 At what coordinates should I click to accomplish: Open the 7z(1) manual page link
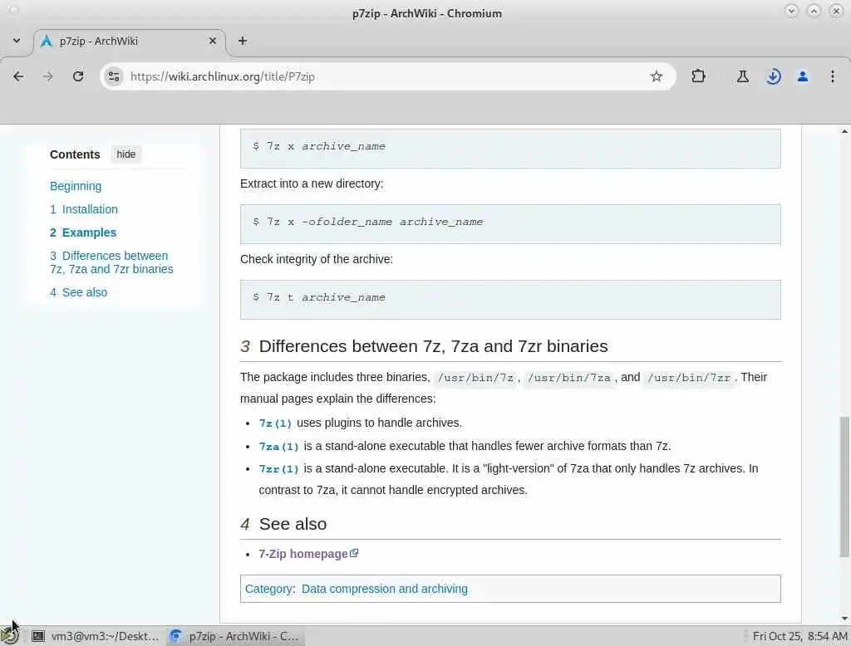275,423
